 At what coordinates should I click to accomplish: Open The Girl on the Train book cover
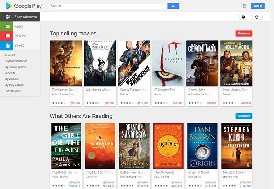coord(66,146)
